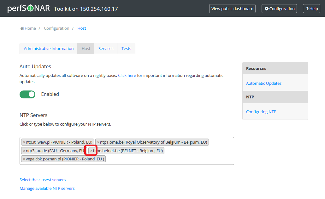The image size is (325, 199).
Task: Click the Configuration breadcrumb link
Action: click(56, 28)
